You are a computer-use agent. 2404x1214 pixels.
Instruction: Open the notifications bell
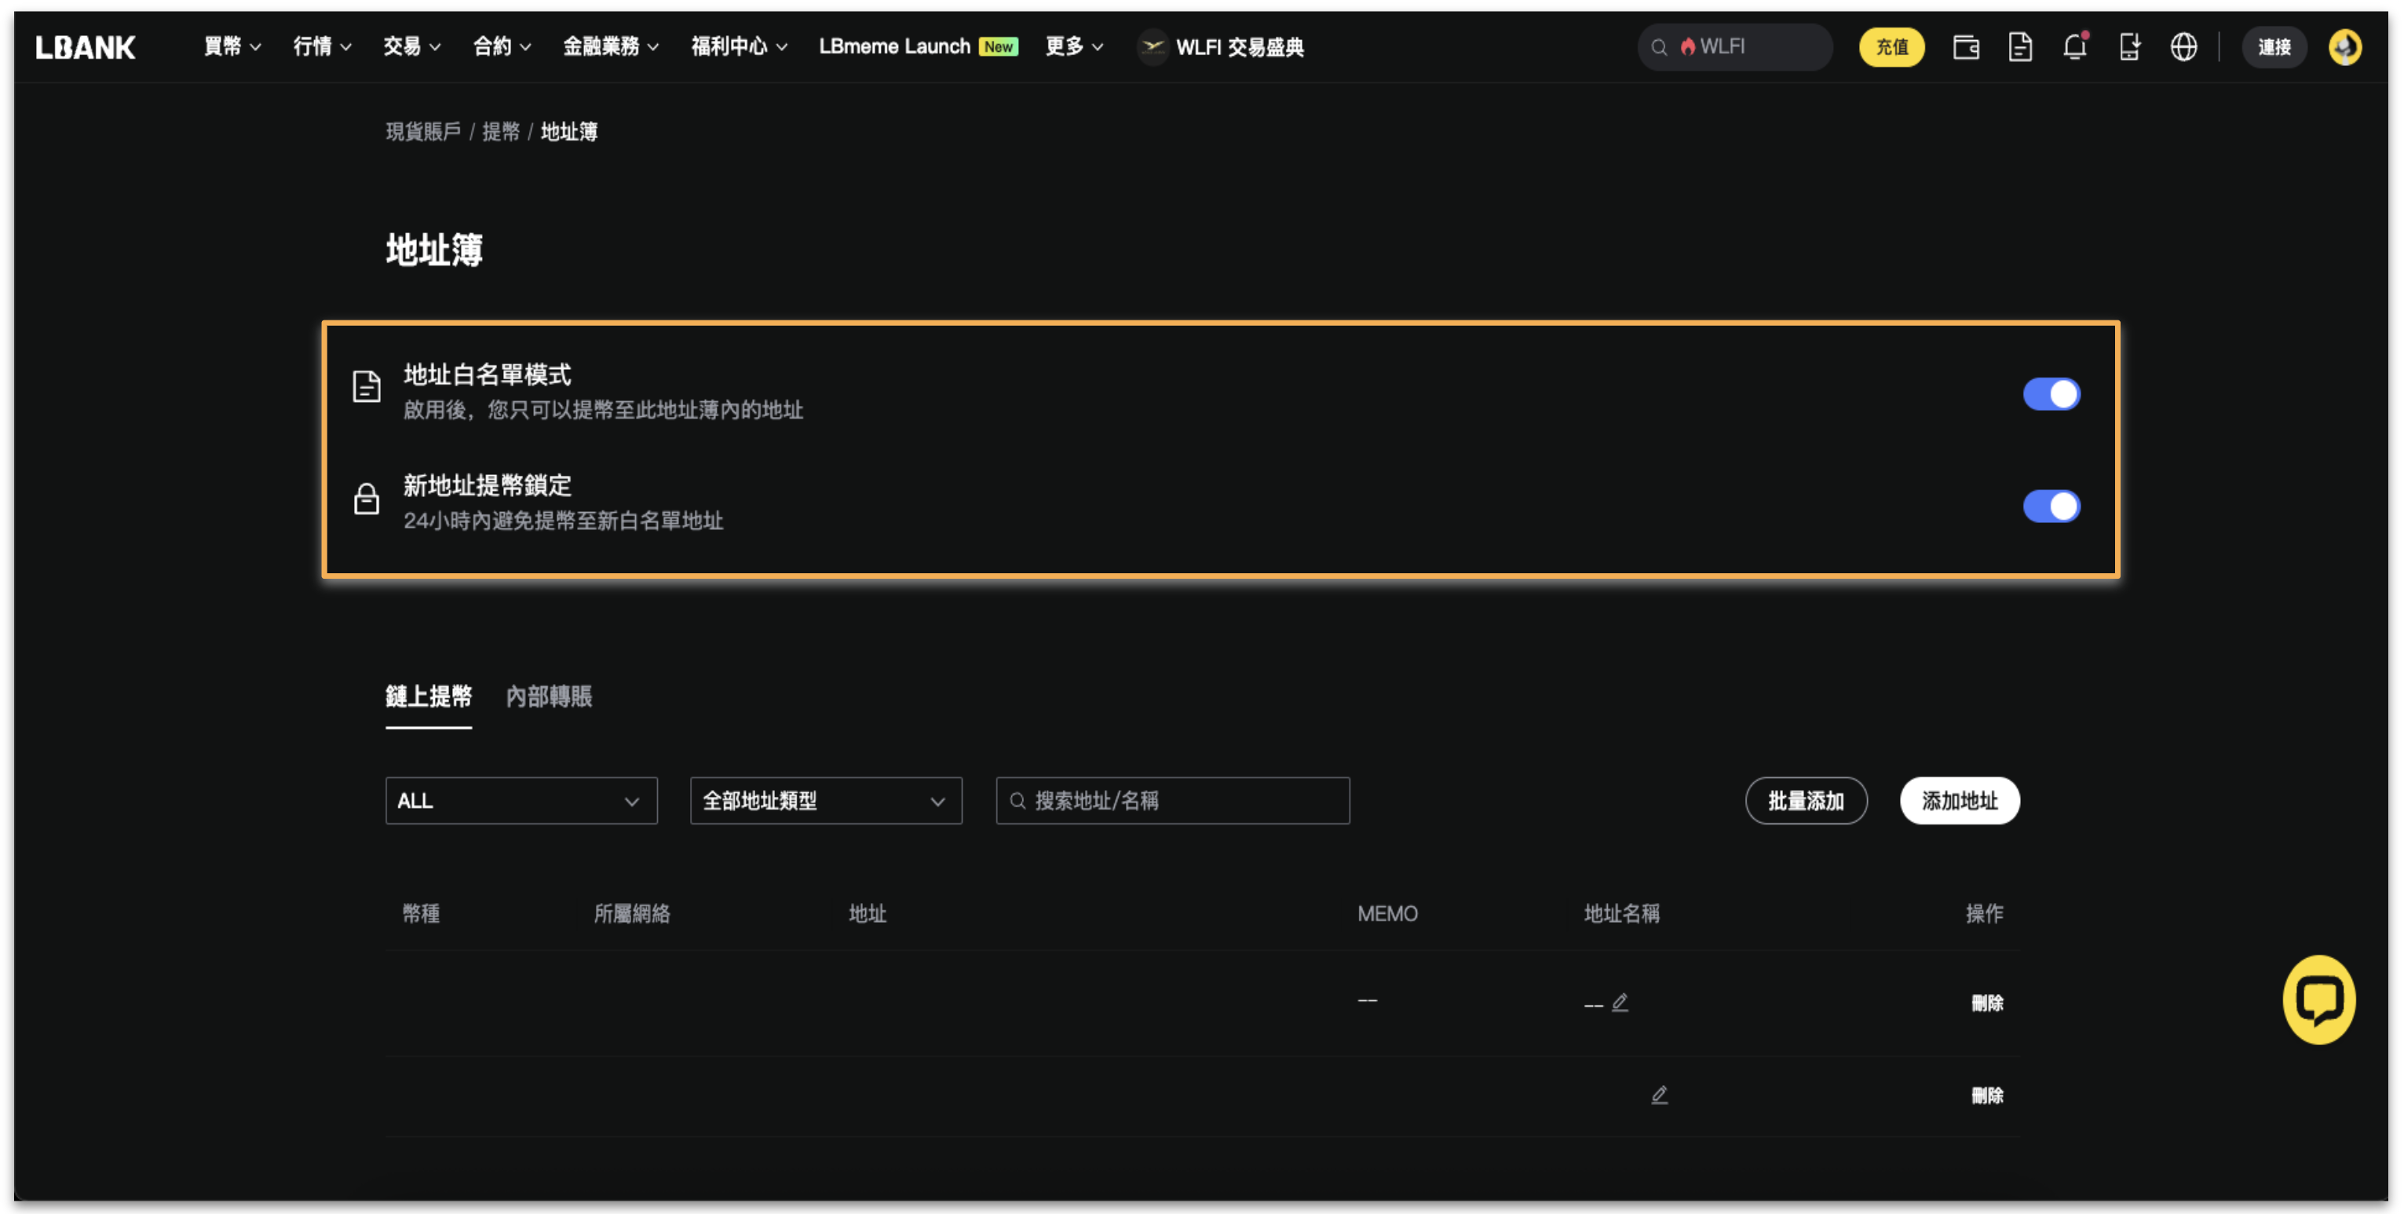(x=2073, y=46)
